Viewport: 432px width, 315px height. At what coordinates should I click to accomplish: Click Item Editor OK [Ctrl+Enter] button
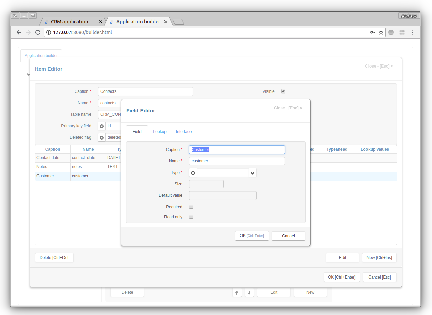coord(342,277)
